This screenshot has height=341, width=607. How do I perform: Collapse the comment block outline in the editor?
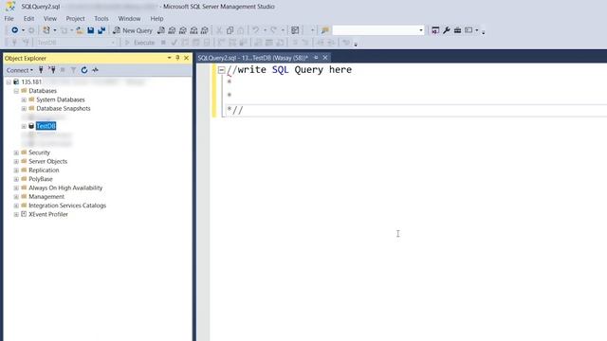[221, 70]
